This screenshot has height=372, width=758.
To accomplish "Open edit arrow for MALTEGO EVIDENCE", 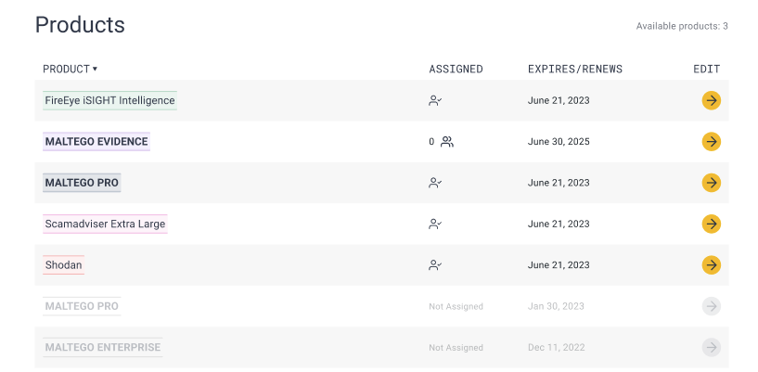I will [711, 142].
